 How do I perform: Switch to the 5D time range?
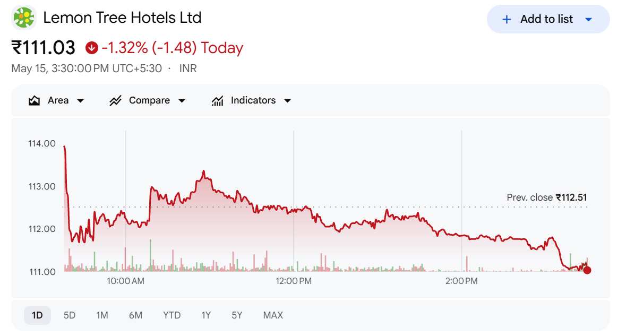(x=70, y=315)
